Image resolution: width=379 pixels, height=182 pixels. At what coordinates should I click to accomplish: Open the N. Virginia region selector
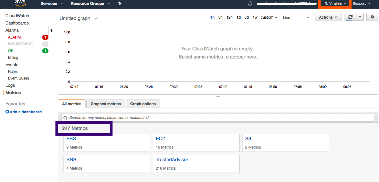pyautogui.click(x=335, y=4)
